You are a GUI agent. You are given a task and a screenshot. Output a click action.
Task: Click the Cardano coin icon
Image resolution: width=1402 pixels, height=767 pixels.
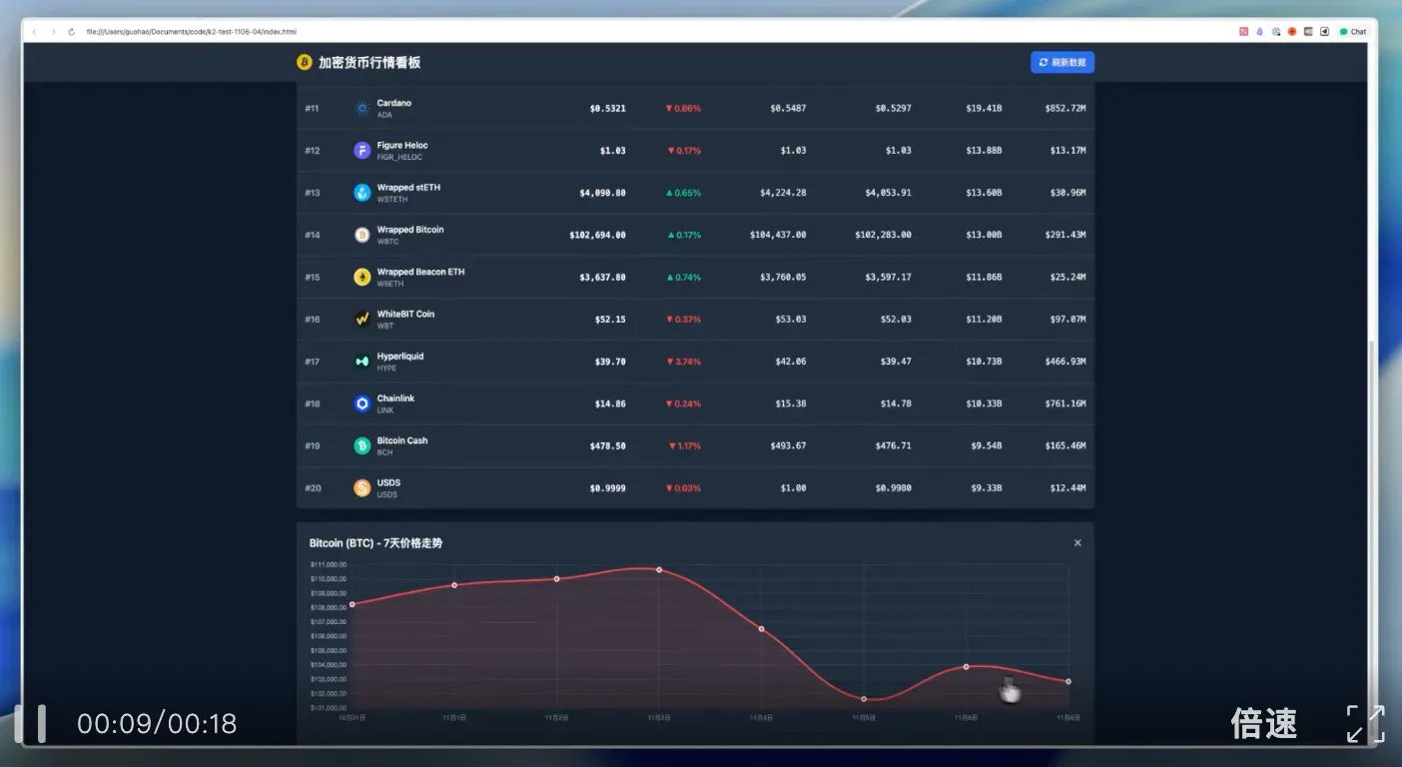pyautogui.click(x=362, y=108)
